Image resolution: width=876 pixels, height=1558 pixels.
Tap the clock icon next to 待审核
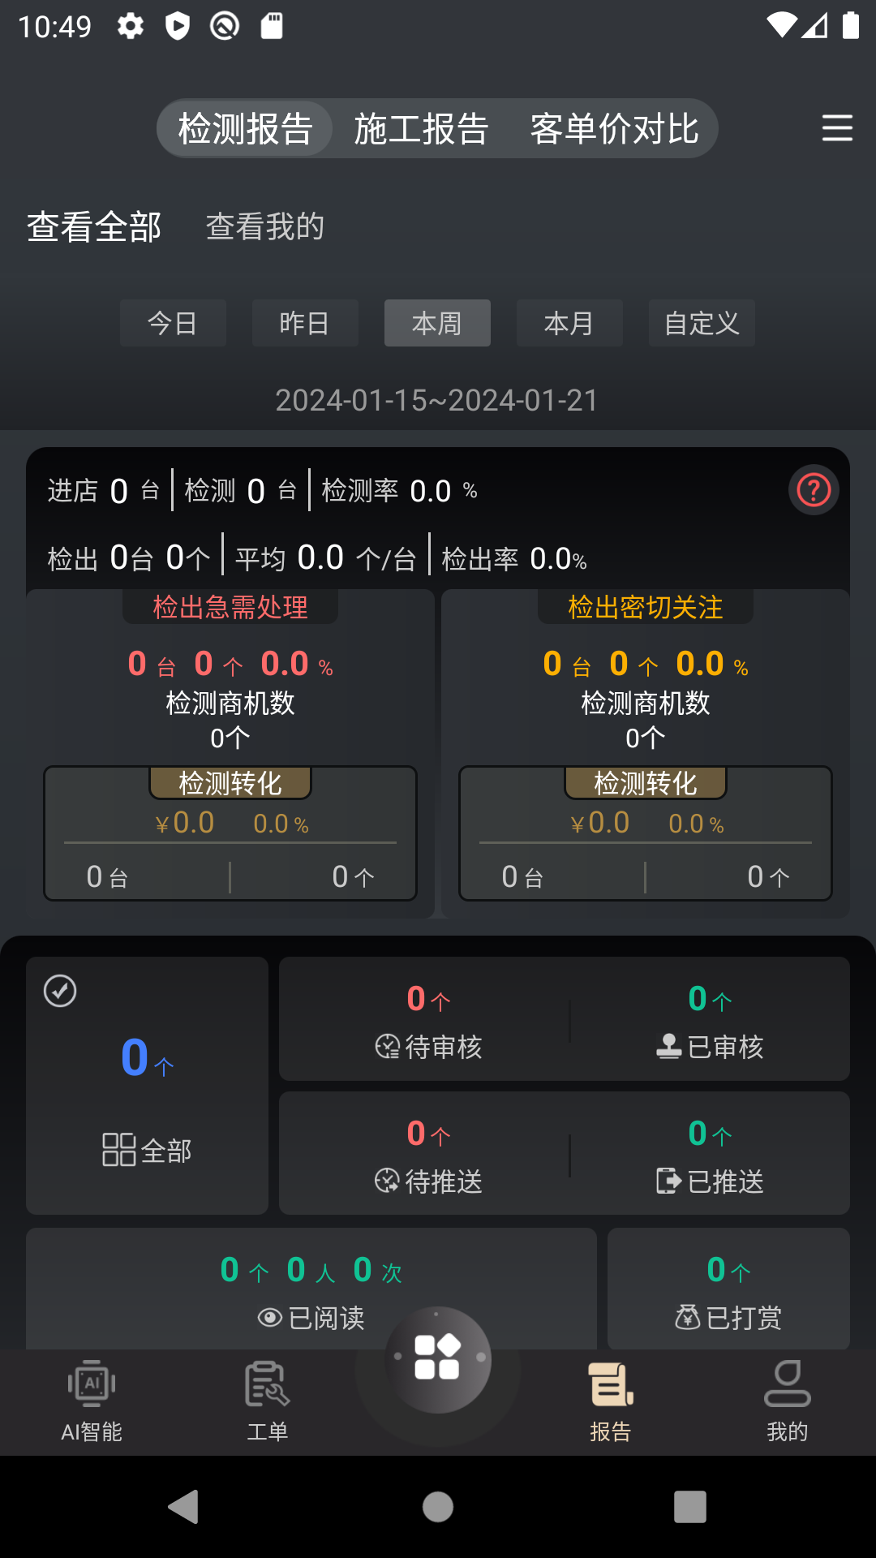[388, 1047]
